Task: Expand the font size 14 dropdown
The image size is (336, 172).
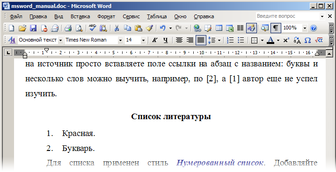Action: [x=143, y=40]
